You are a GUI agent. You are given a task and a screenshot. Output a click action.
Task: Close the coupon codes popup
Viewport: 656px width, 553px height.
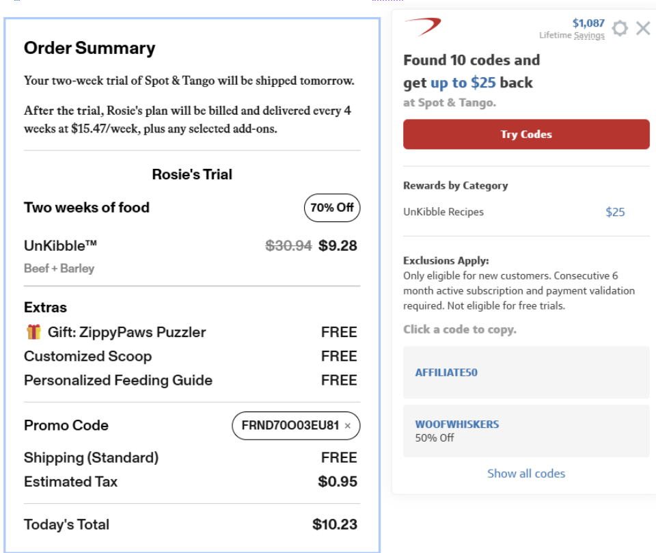(x=643, y=28)
